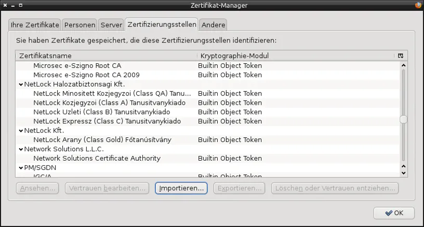Select NetLock Kozjegyzoi (Class A) Tanusitvanykiado
424x227 pixels.
207,103
